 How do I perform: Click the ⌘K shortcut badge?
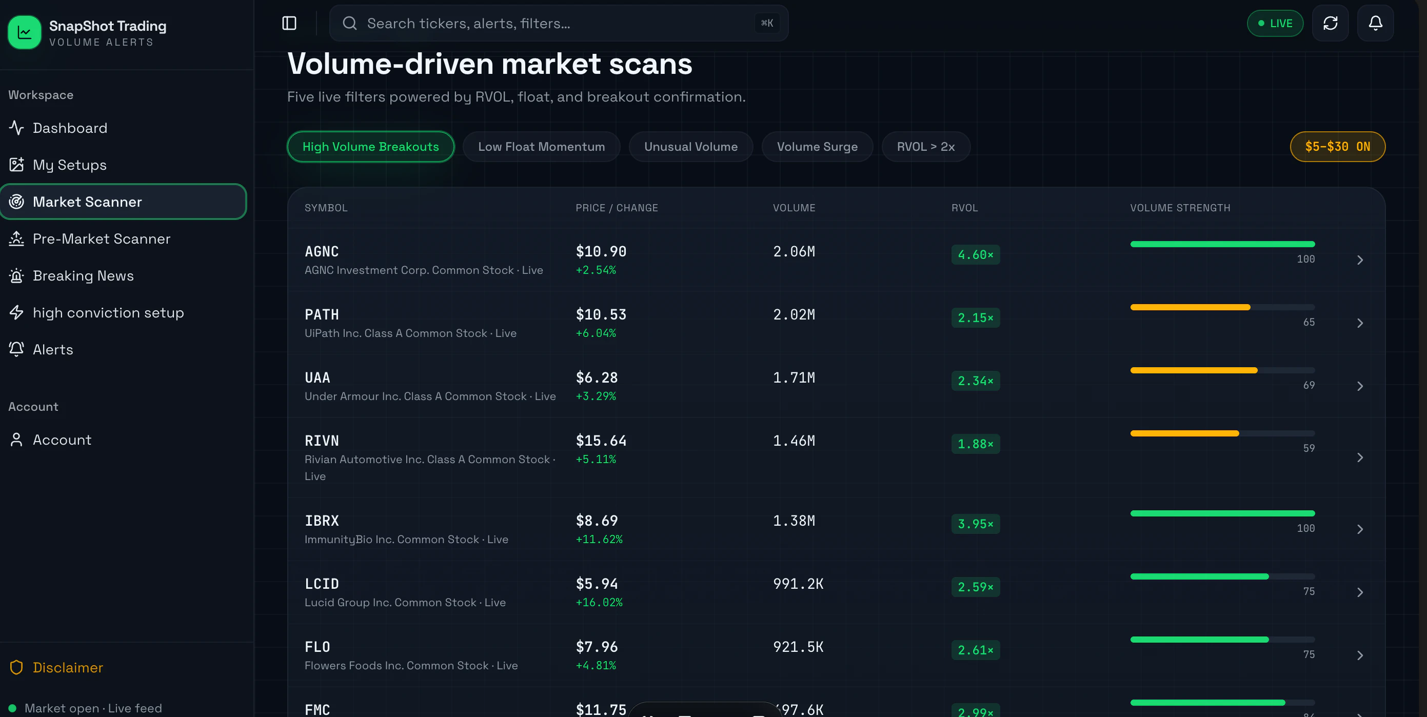click(767, 23)
